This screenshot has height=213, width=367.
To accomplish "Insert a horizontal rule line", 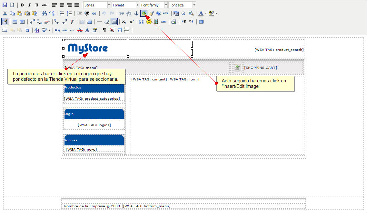I will click(99, 22).
